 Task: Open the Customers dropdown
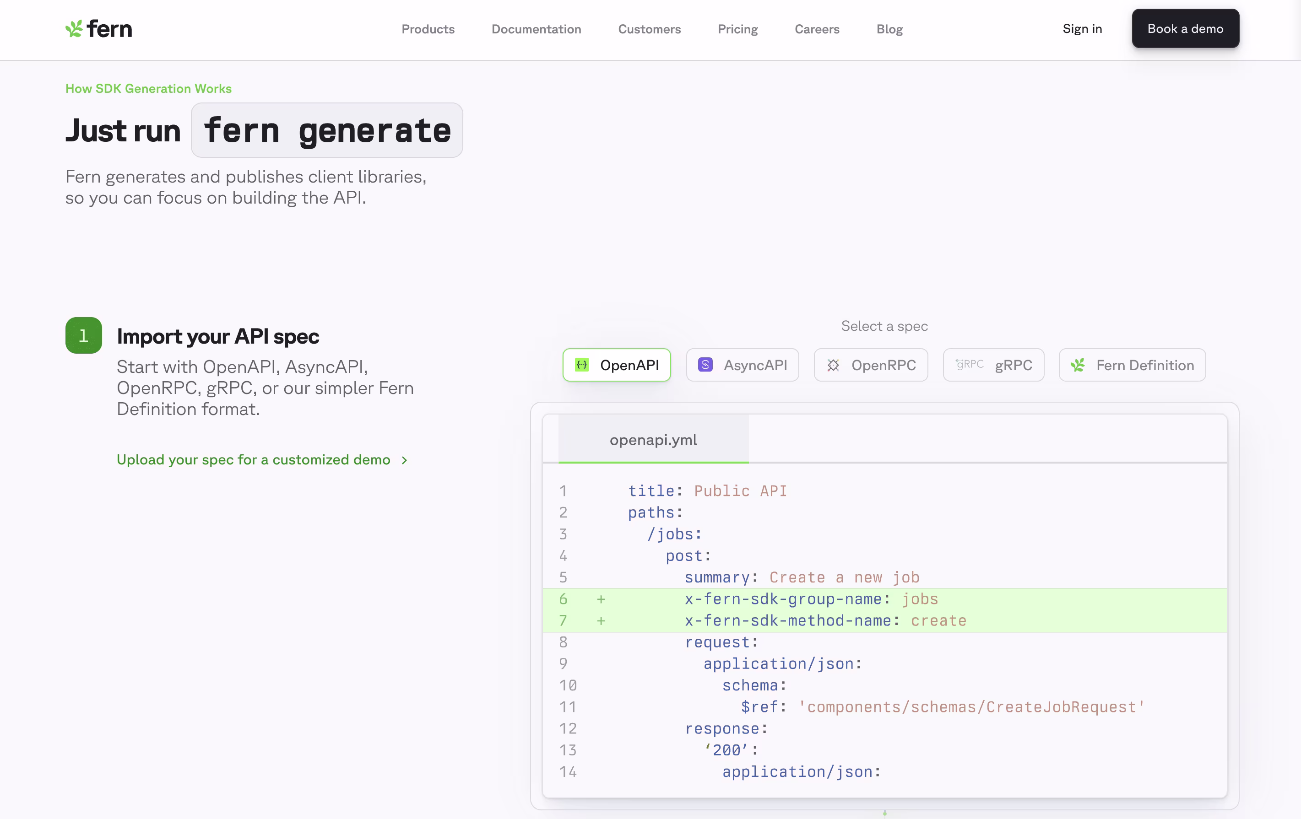[650, 29]
